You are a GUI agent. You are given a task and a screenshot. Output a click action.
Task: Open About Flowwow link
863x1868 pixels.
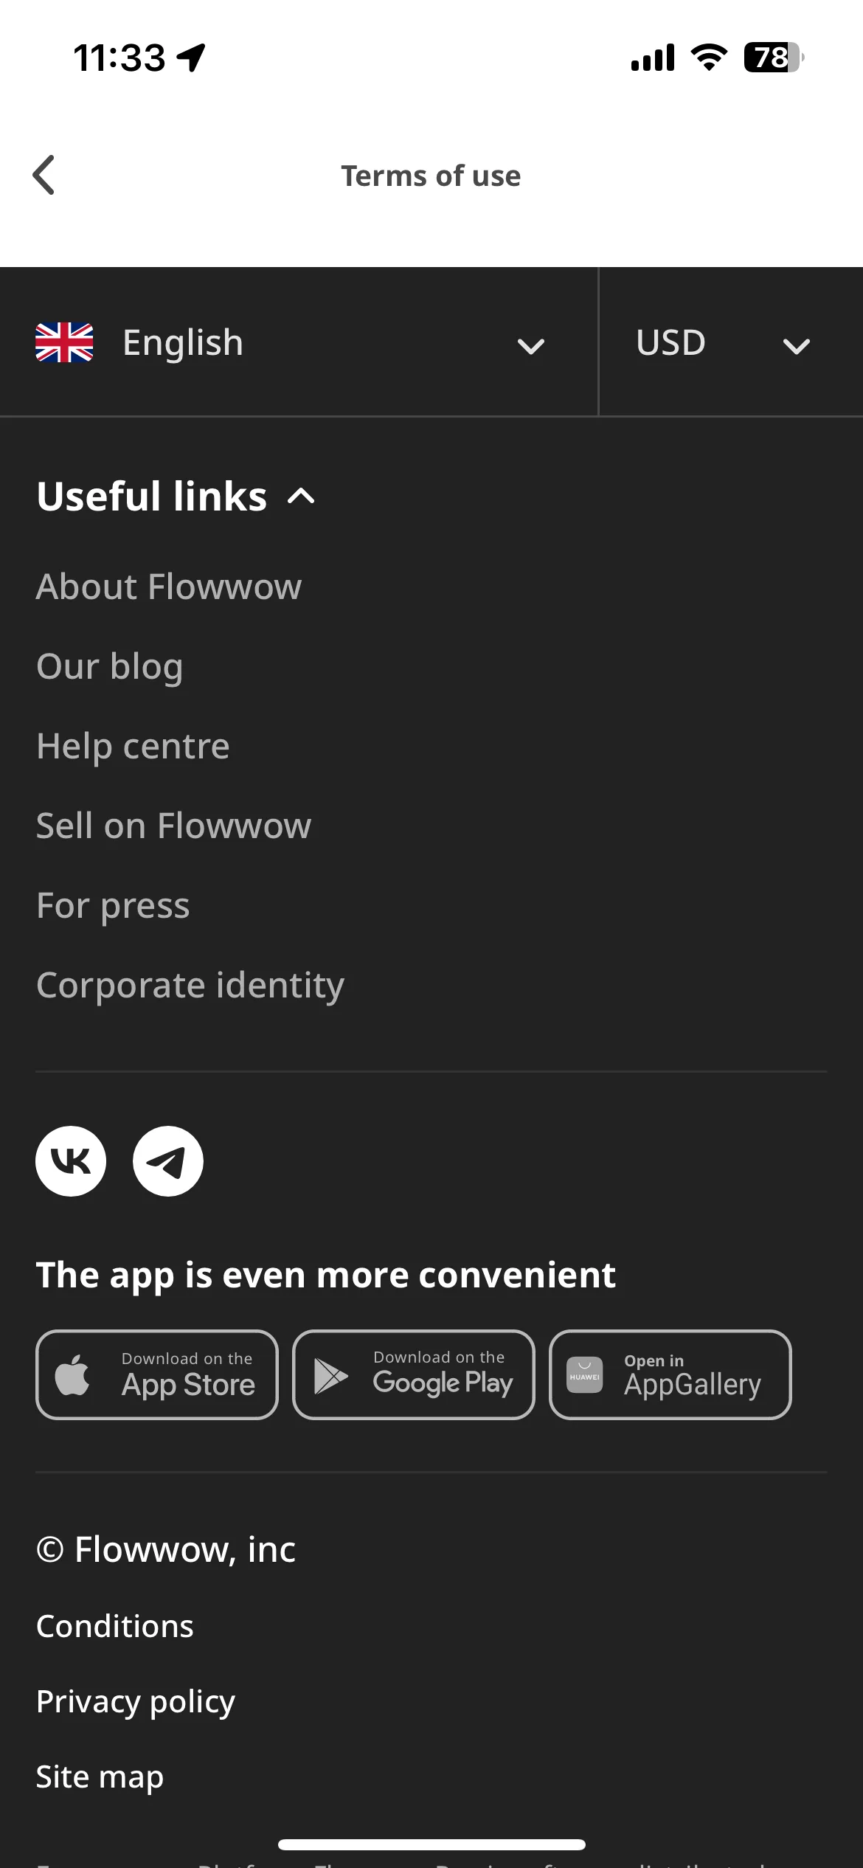coord(169,587)
